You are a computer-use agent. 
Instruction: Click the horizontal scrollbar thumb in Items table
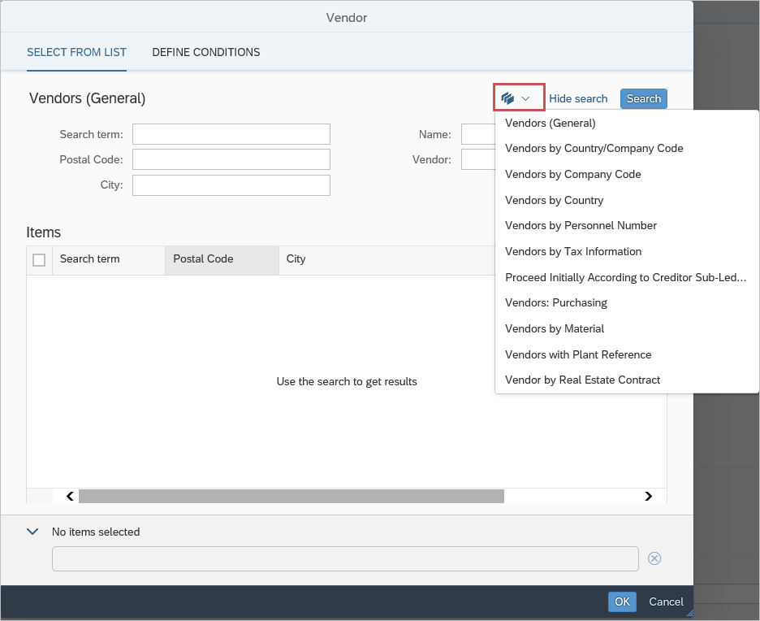pos(291,496)
